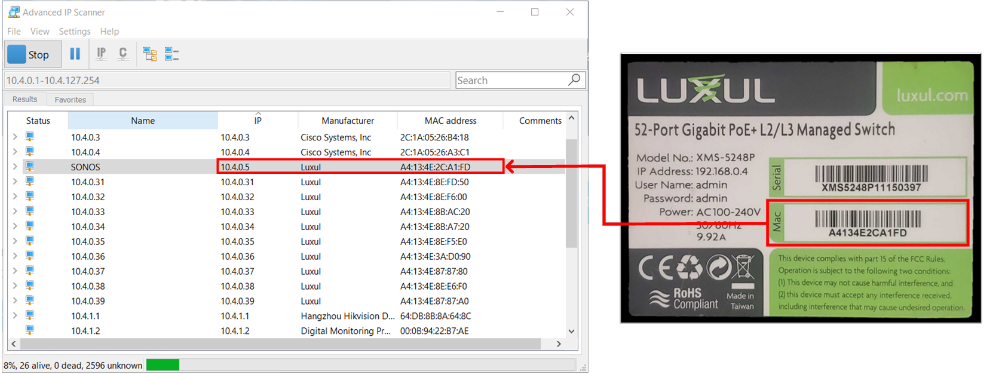
Task: Click computer icon for 10.4.1.1
Action: pyautogui.click(x=30, y=315)
